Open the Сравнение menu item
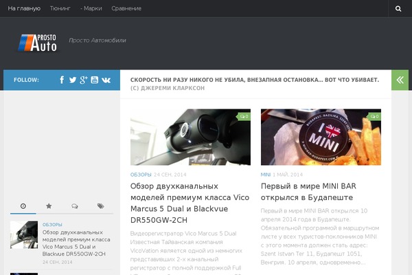 pyautogui.click(x=126, y=8)
